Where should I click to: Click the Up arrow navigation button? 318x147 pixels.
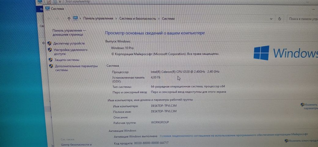[69, 19]
